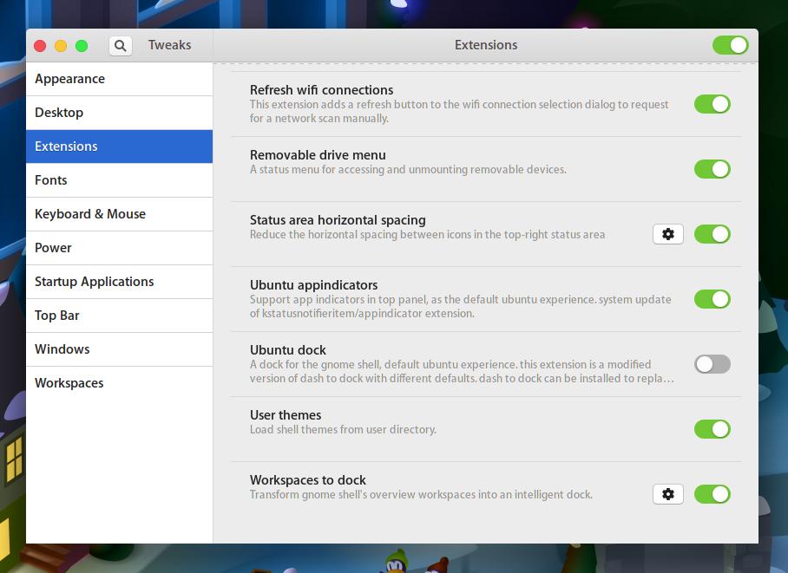This screenshot has width=788, height=573.
Task: Turn off Removable drive menu extension
Action: (712, 169)
